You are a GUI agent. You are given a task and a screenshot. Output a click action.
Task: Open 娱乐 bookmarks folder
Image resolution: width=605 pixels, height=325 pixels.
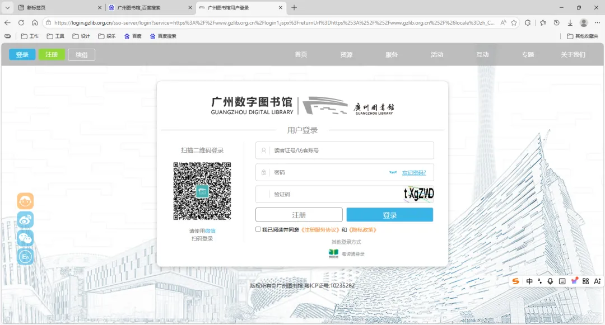(x=107, y=36)
